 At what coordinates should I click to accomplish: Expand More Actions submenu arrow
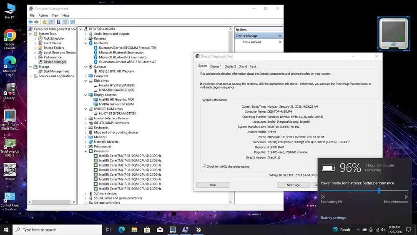point(280,42)
